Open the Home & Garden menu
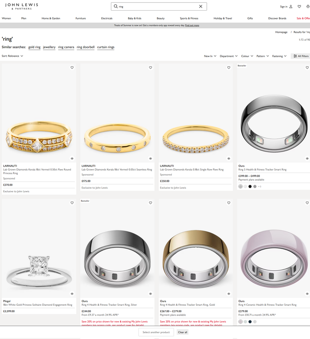 pyautogui.click(x=51, y=18)
